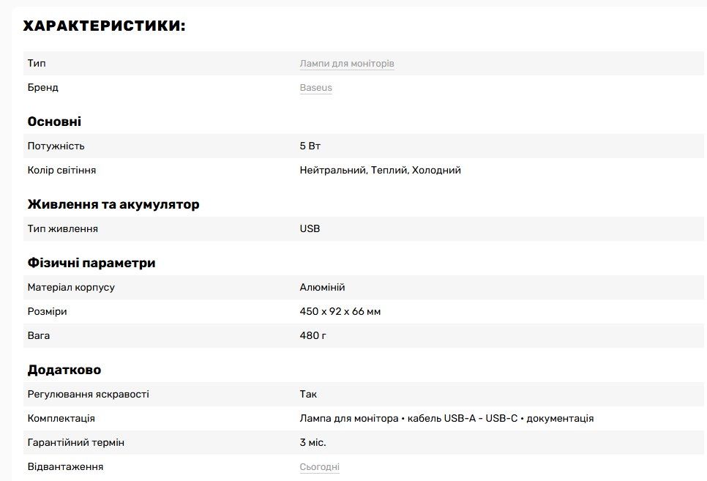Click the "Алюміній" material value

pyautogui.click(x=322, y=287)
